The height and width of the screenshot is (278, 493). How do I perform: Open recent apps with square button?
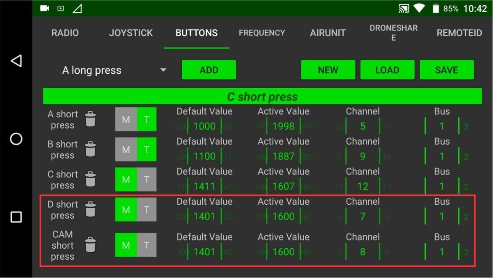tap(16, 217)
